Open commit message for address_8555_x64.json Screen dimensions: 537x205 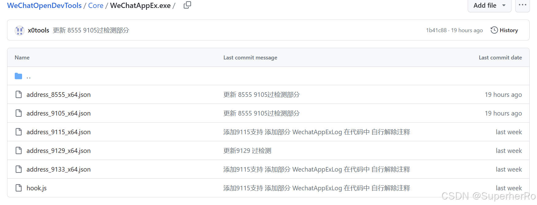pos(262,95)
